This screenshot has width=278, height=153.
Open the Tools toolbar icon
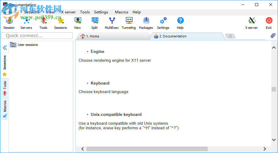click(43, 21)
